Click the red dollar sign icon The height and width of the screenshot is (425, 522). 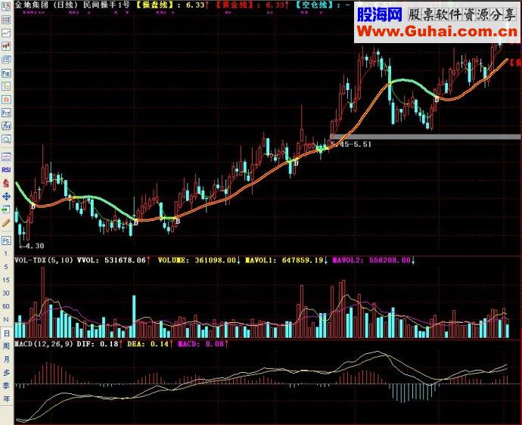[6, 183]
